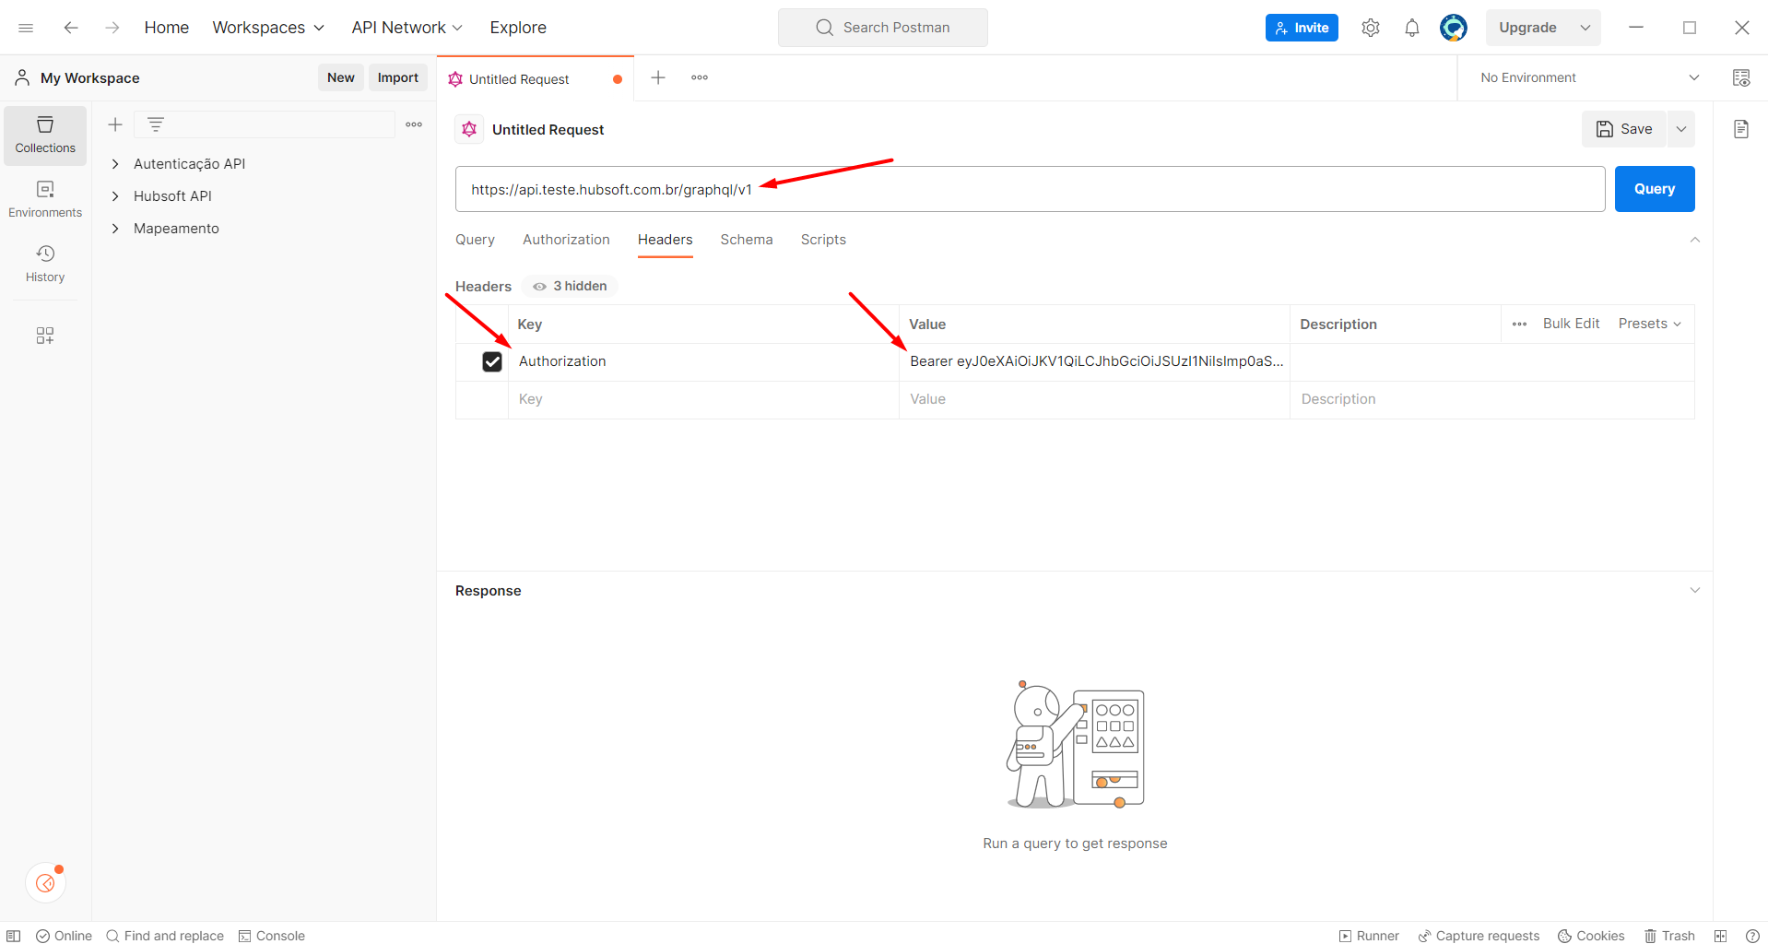Open the Postbot assistant icon
The image size is (1768, 944).
[x=45, y=883]
